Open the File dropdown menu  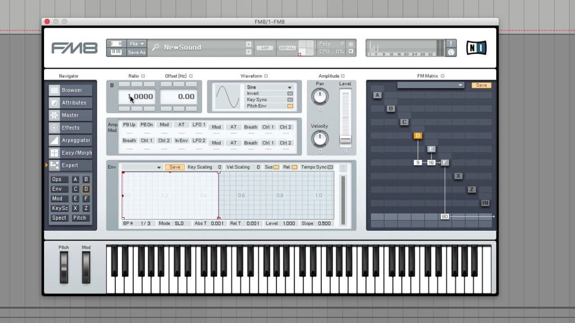pos(137,44)
